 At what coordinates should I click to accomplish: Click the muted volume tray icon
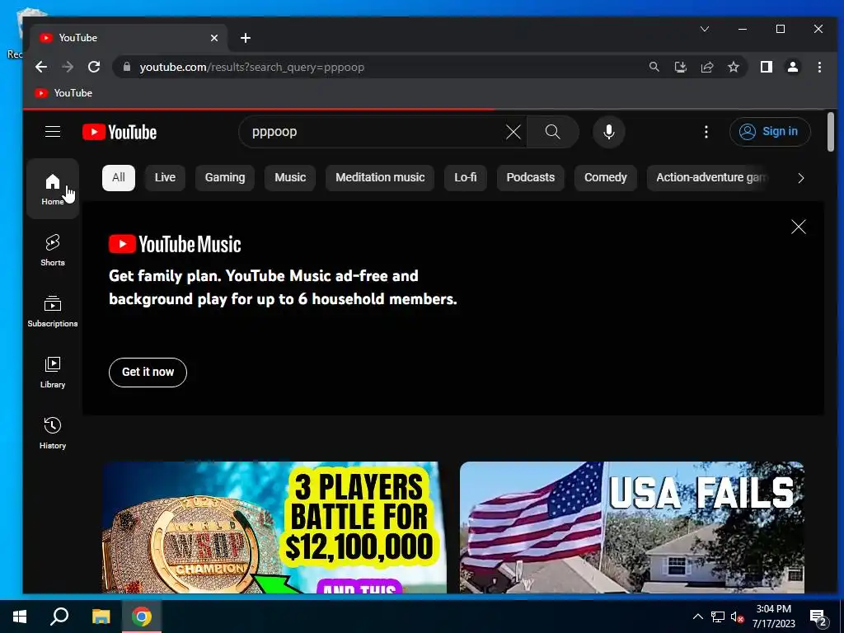click(737, 617)
